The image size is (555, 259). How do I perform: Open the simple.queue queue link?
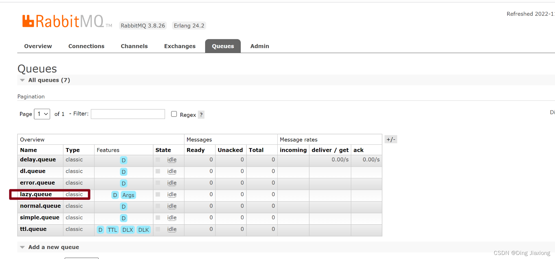click(x=40, y=217)
